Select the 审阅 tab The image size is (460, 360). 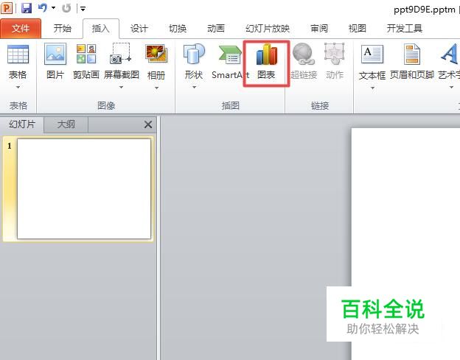(319, 29)
